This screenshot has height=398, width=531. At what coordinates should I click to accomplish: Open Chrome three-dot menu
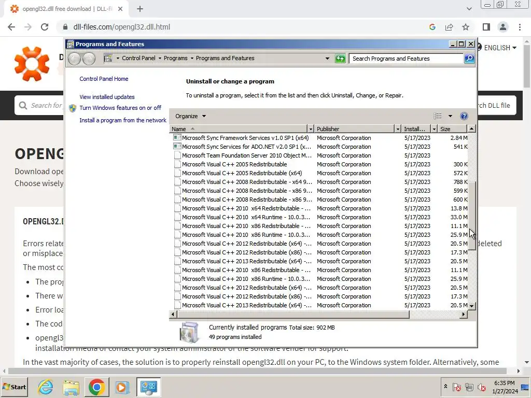[520, 27]
